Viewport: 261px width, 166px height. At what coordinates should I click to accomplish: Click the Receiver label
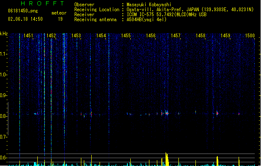click(x=84, y=15)
